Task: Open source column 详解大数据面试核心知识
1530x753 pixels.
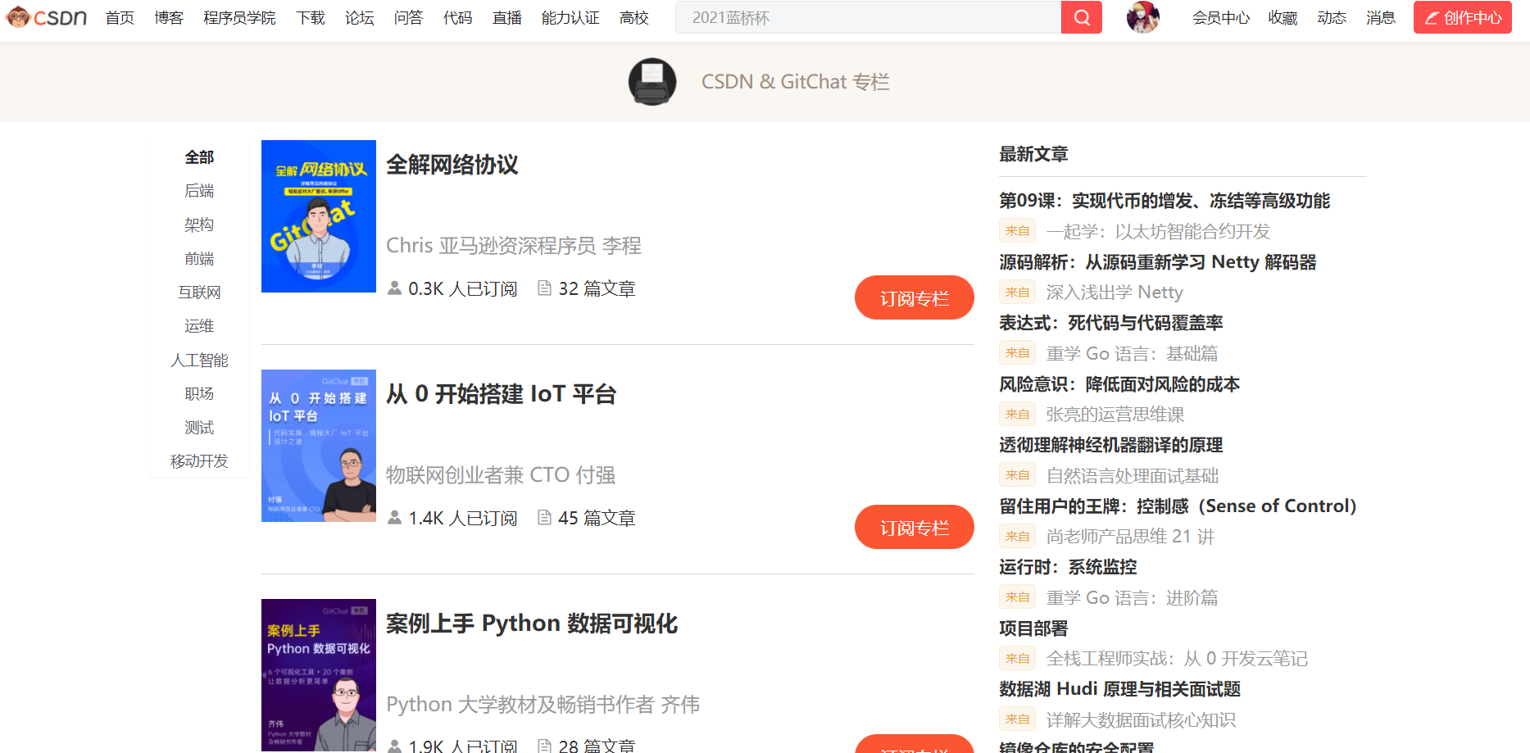Action: click(1141, 719)
